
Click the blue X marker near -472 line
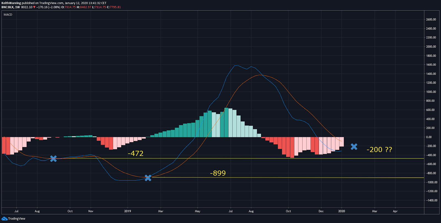(53, 159)
